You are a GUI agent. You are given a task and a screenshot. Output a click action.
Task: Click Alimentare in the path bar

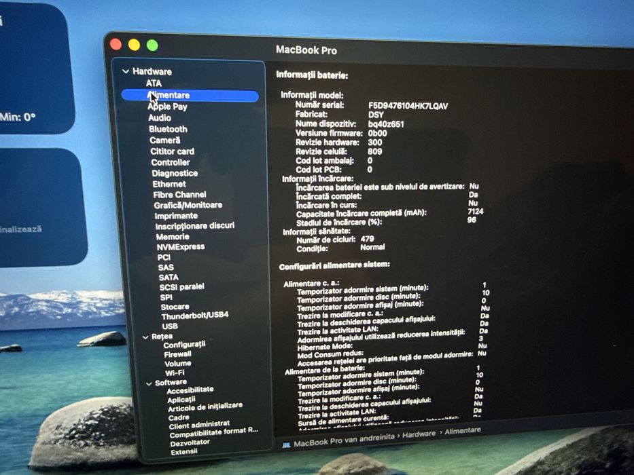(463, 431)
